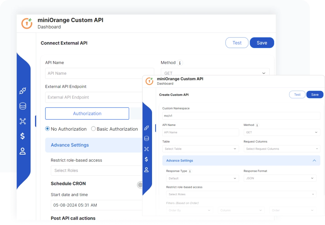Viewport: 325px width, 225px height.
Task: Open the Order filter dropdown
Action: click(293, 210)
